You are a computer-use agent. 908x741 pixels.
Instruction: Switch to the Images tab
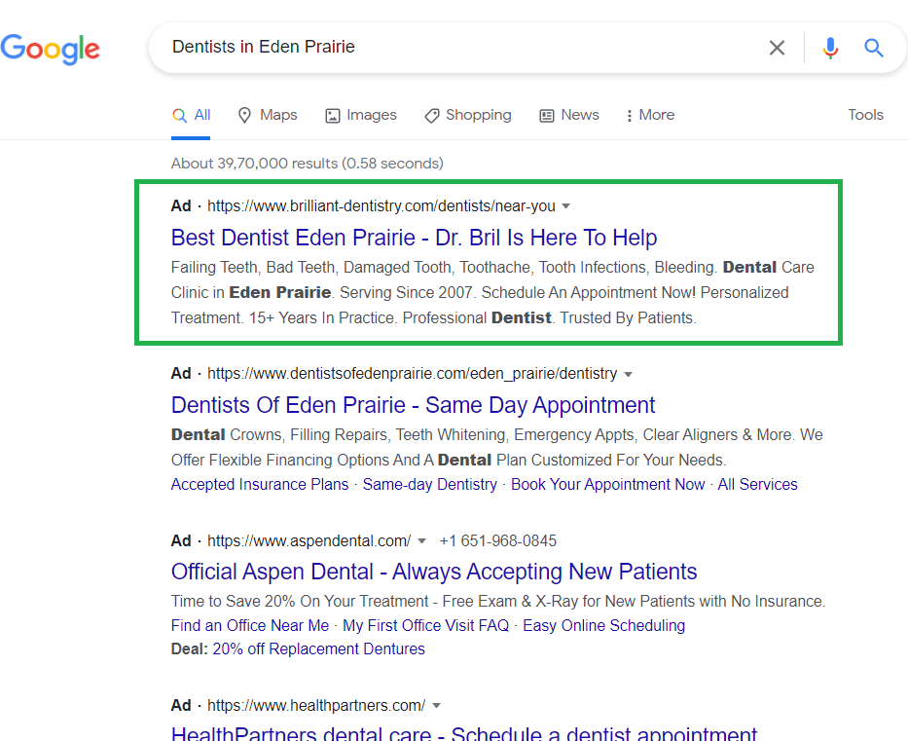361,115
